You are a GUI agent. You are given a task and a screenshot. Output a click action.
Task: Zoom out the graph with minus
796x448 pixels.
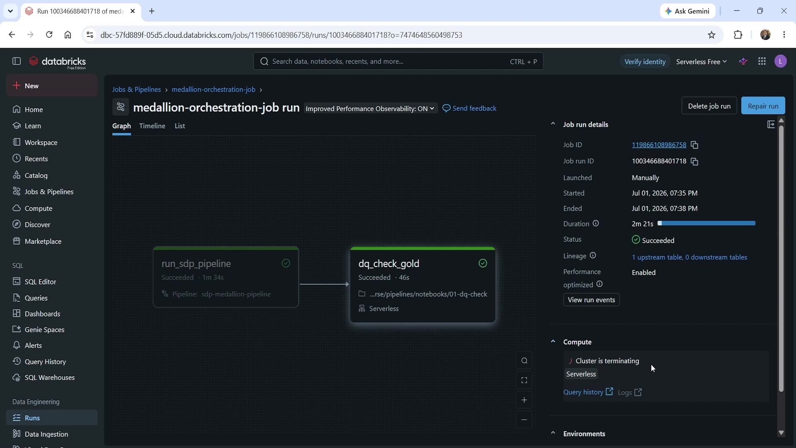(524, 420)
